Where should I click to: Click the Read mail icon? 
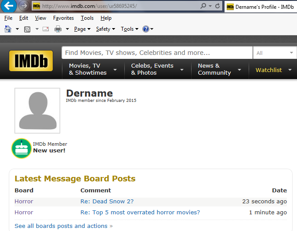click(46, 29)
